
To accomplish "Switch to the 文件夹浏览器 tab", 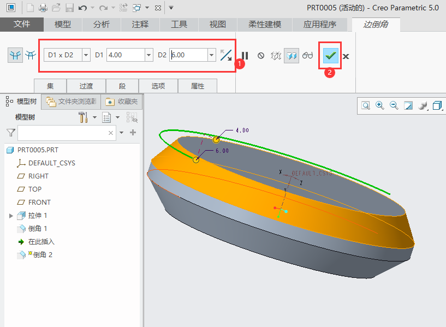I will 72,102.
